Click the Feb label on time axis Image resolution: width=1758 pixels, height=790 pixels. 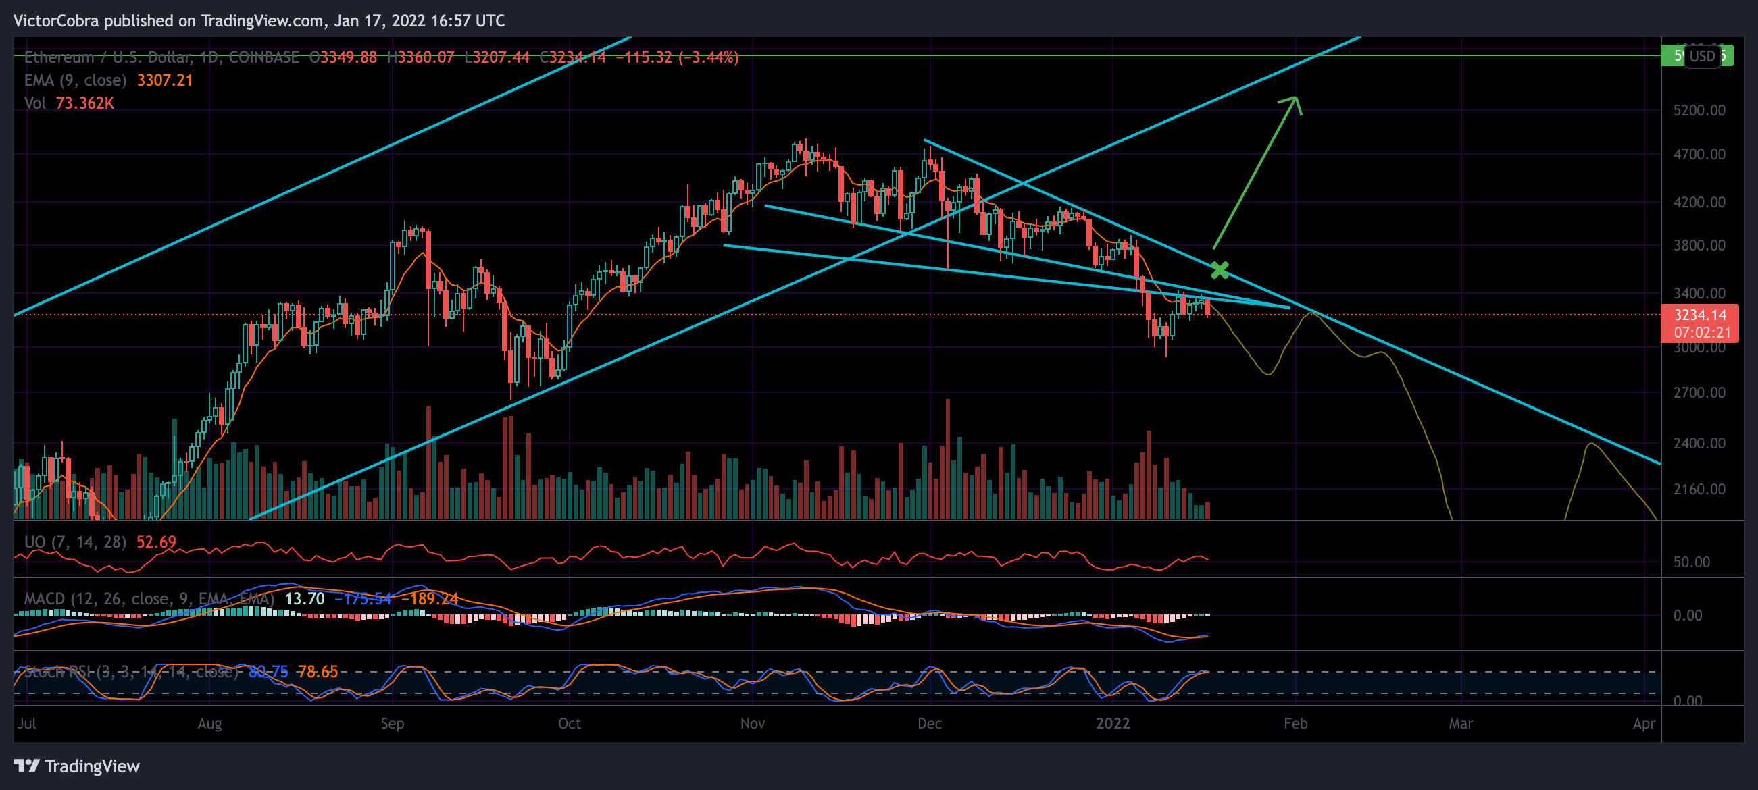(1295, 723)
